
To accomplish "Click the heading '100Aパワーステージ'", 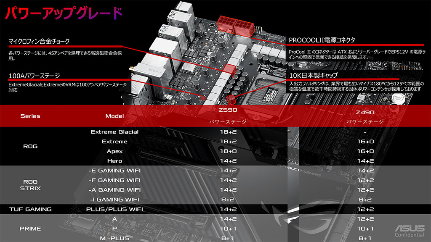I will [34, 76].
